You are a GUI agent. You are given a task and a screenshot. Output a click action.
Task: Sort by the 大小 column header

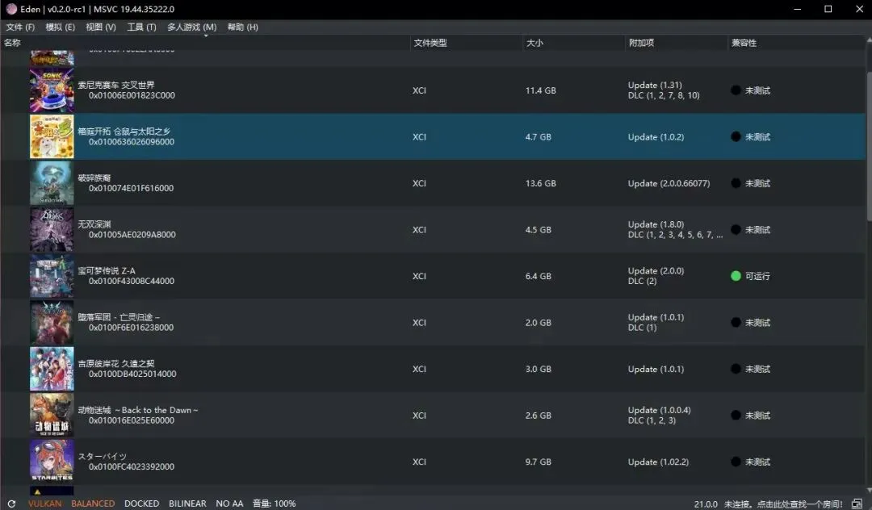(573, 43)
